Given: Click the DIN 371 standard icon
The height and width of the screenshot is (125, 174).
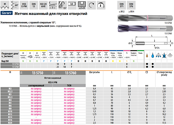Looking at the screenshot, I should pos(121,5).
